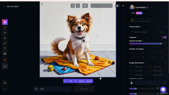The height and width of the screenshot is (95, 169).
Task: Download the canvas artwork
Action: 5,66
